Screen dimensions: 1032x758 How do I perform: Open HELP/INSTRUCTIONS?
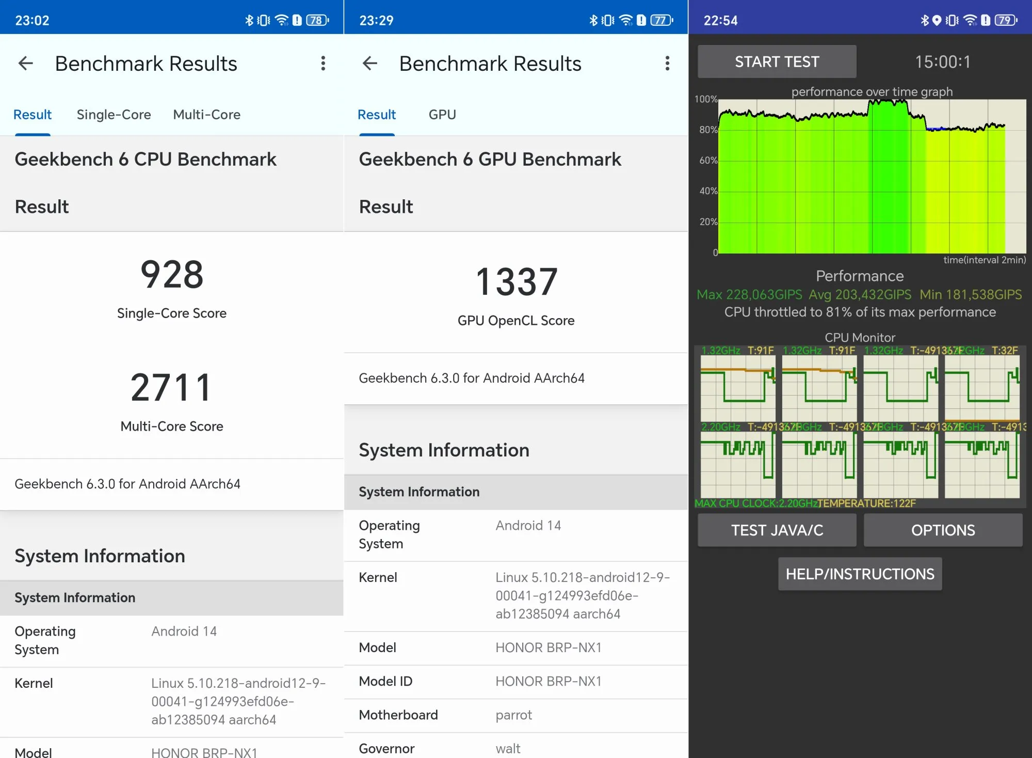pyautogui.click(x=860, y=574)
